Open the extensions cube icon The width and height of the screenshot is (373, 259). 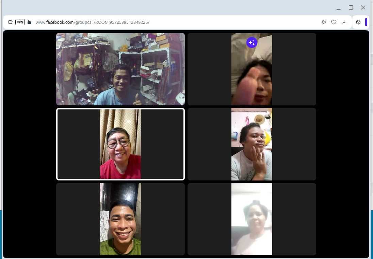(x=358, y=22)
